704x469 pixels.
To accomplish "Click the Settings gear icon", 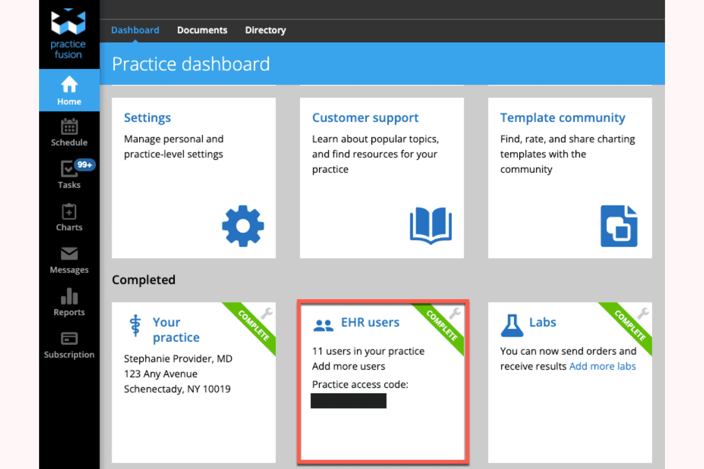I will click(x=243, y=226).
